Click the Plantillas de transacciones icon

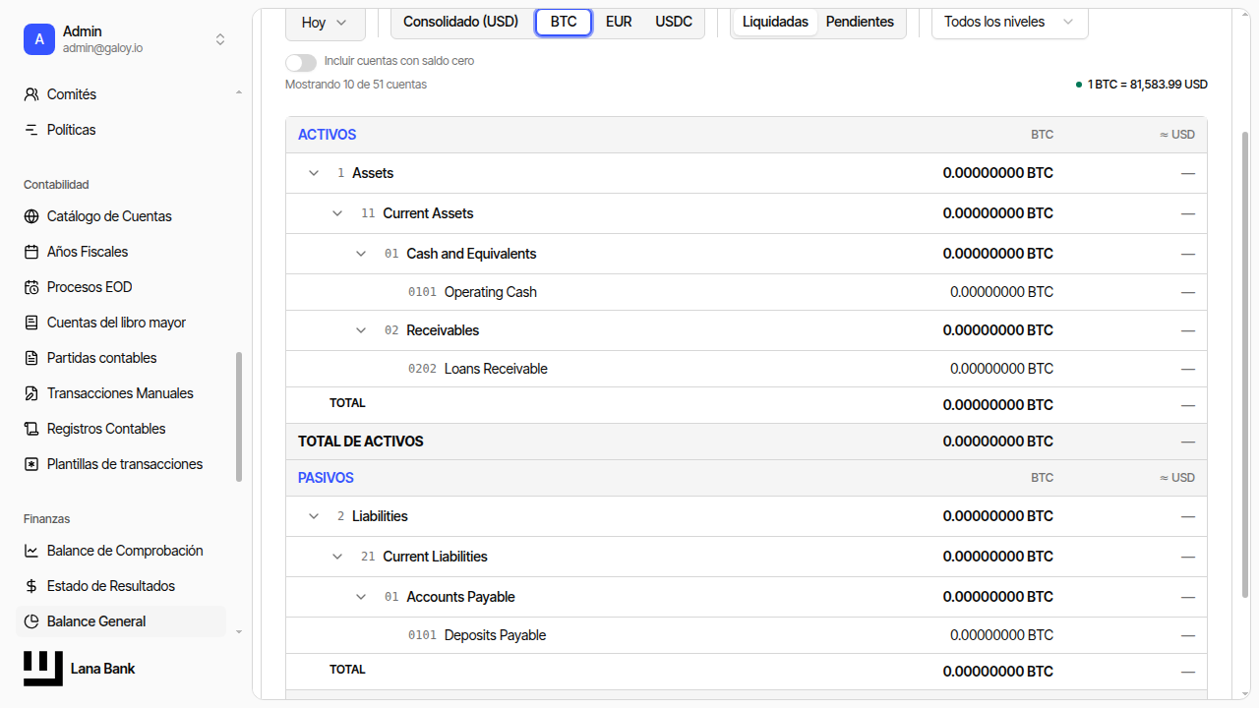(31, 464)
